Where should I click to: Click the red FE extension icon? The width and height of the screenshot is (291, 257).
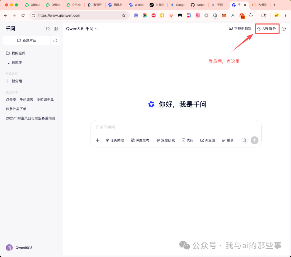[x=189, y=15]
